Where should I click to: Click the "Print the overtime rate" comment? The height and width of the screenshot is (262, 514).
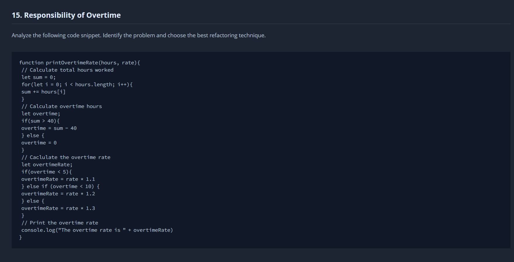tap(60, 223)
